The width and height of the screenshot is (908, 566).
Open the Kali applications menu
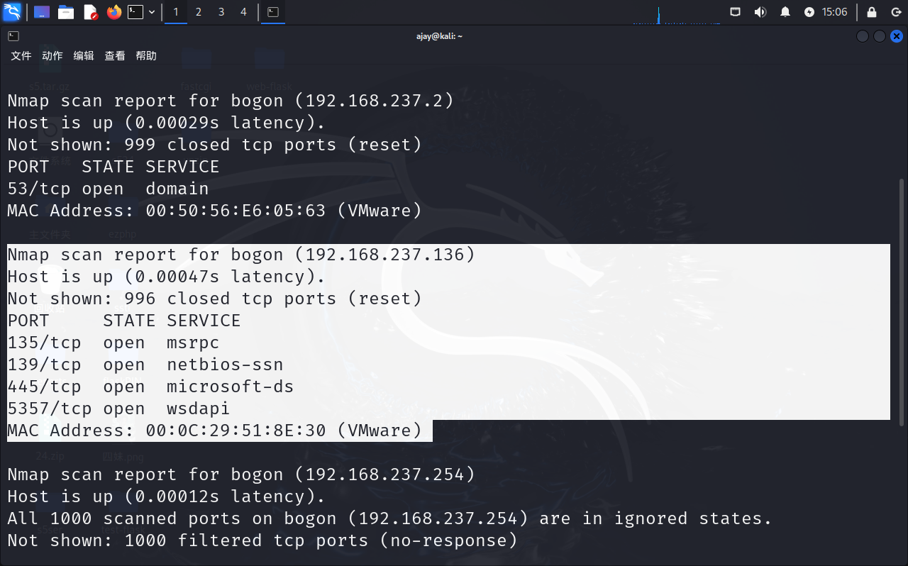12,12
